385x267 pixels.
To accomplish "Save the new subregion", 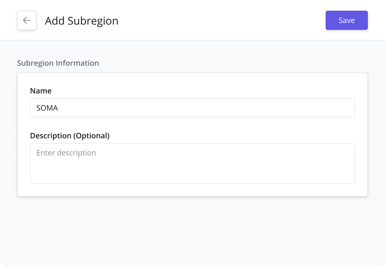I will [x=346, y=20].
